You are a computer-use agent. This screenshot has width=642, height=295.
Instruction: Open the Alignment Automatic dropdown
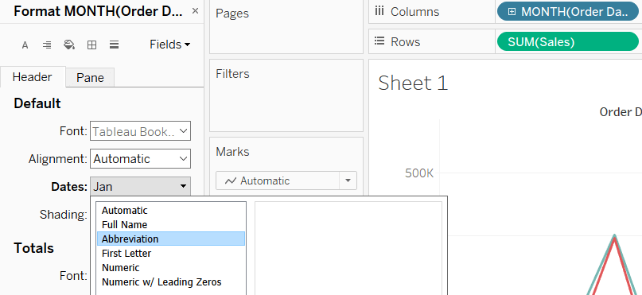[140, 159]
